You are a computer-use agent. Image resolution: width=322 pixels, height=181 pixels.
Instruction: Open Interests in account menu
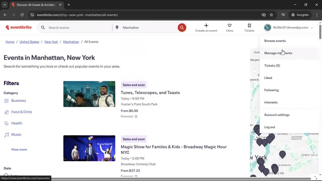point(271,102)
